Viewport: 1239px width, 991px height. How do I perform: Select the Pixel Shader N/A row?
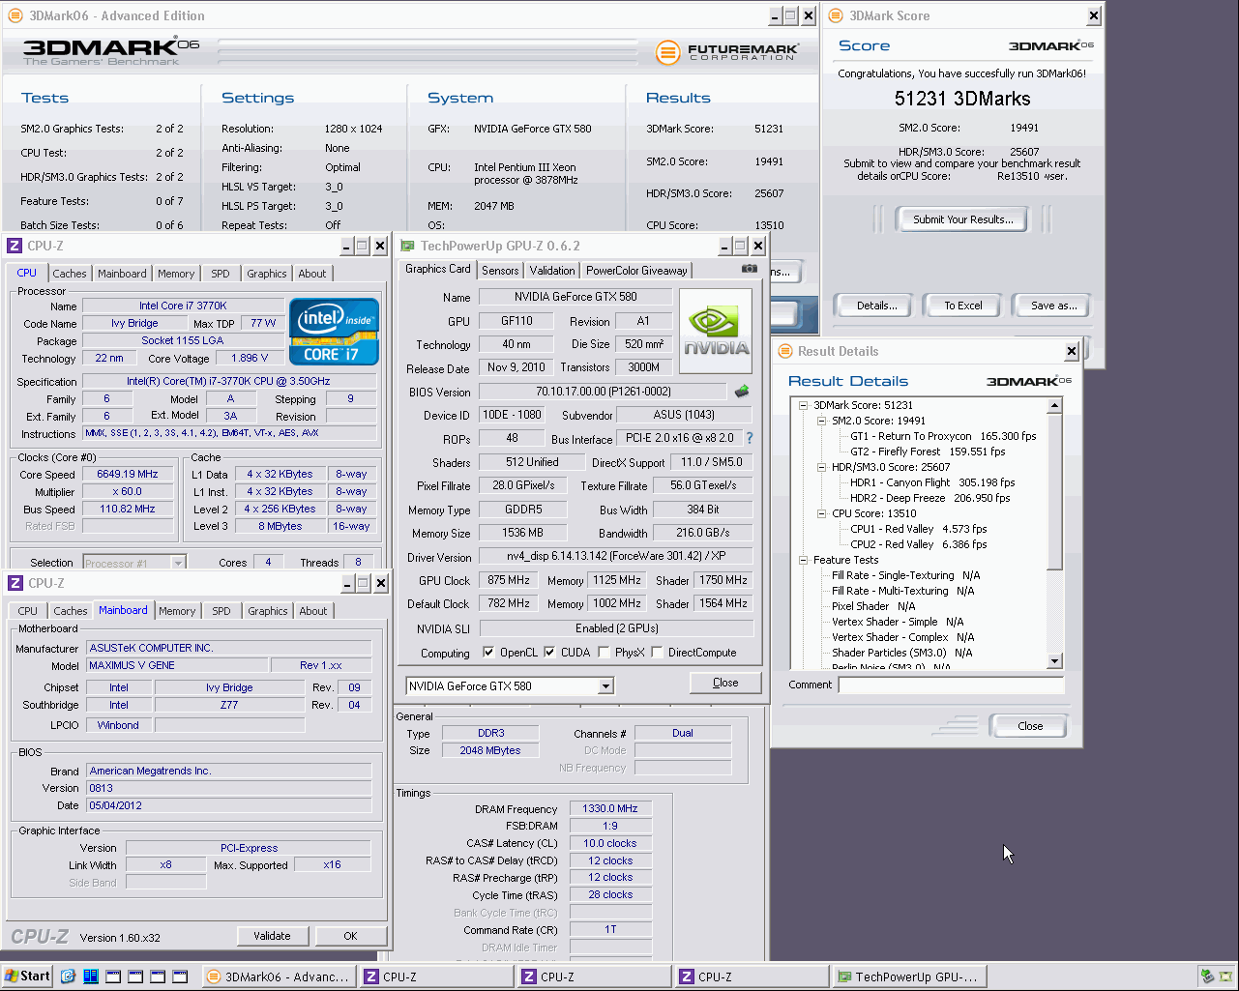872,606
